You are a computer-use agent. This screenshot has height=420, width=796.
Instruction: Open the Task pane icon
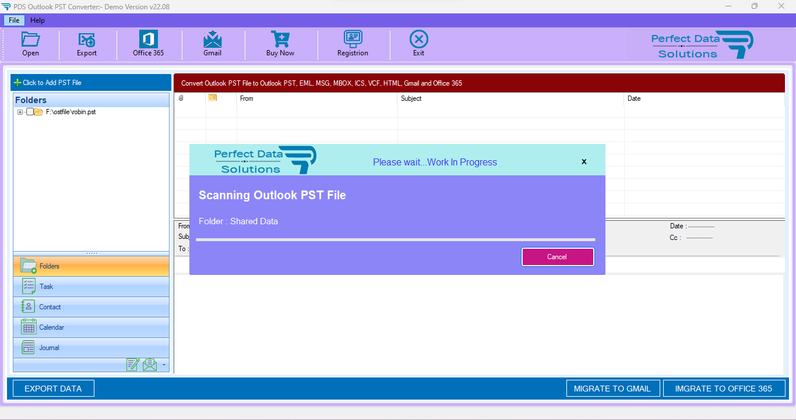[x=29, y=286]
